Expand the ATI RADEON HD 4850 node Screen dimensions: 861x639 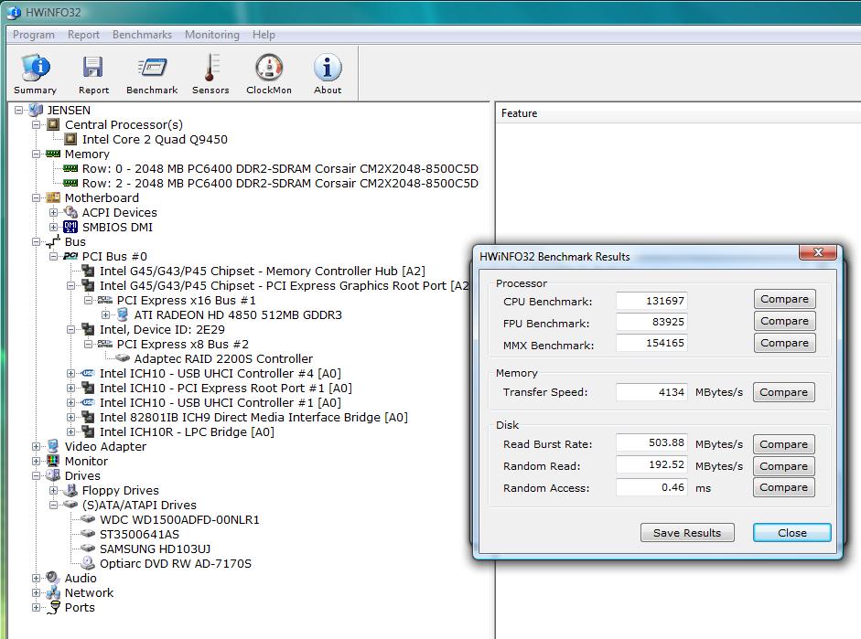click(x=105, y=314)
